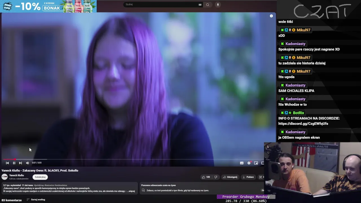Image resolution: width=361 pixels, height=203 pixels.
Task: Click the YouTube search field 'Szukaj'
Action: coord(161,5)
